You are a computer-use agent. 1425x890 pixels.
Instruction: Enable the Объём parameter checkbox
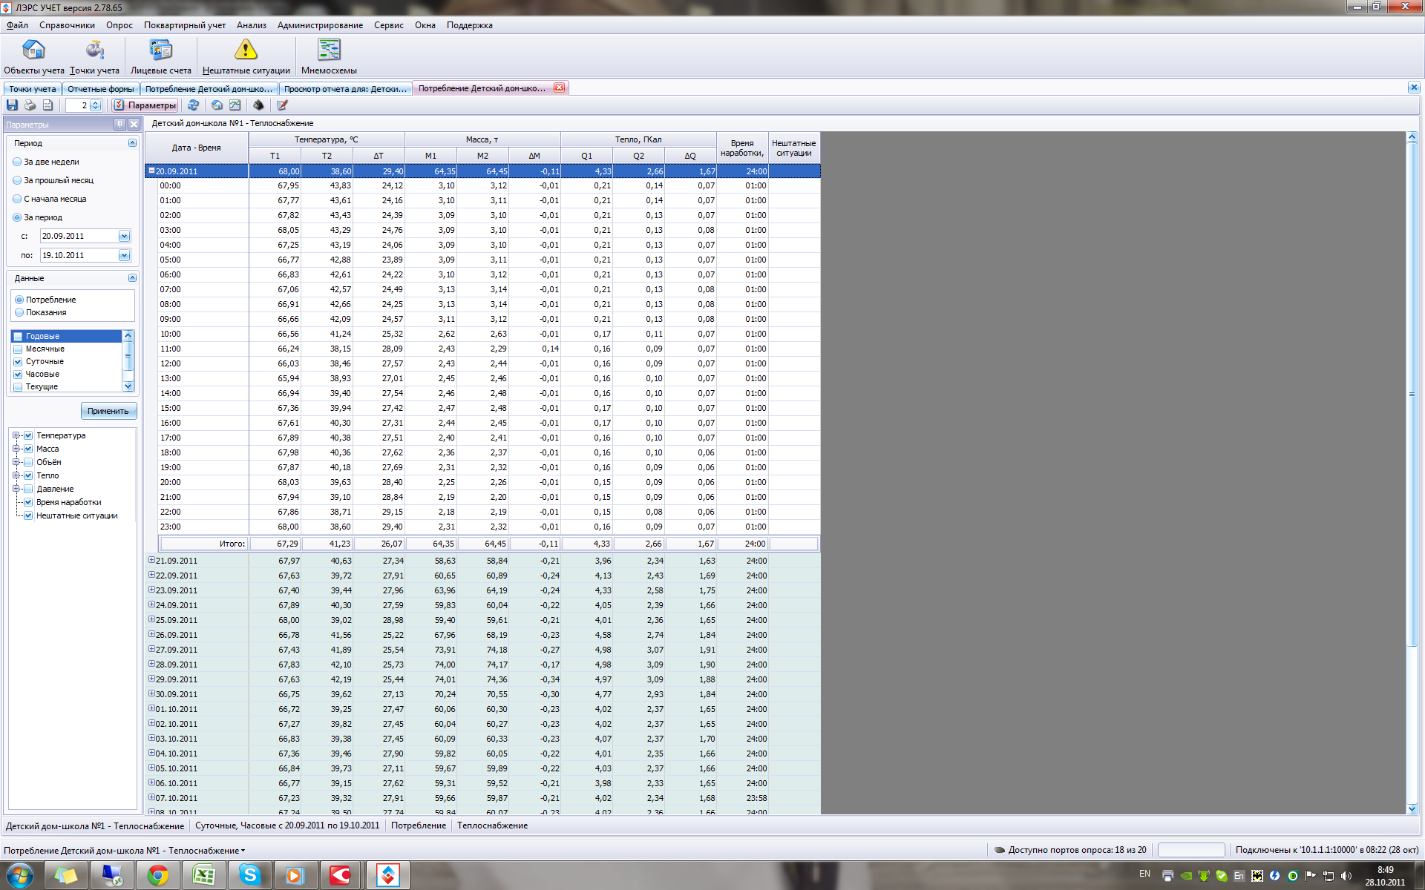coord(28,462)
